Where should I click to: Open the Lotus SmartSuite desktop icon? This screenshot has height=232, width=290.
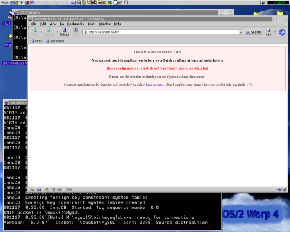(14, 63)
